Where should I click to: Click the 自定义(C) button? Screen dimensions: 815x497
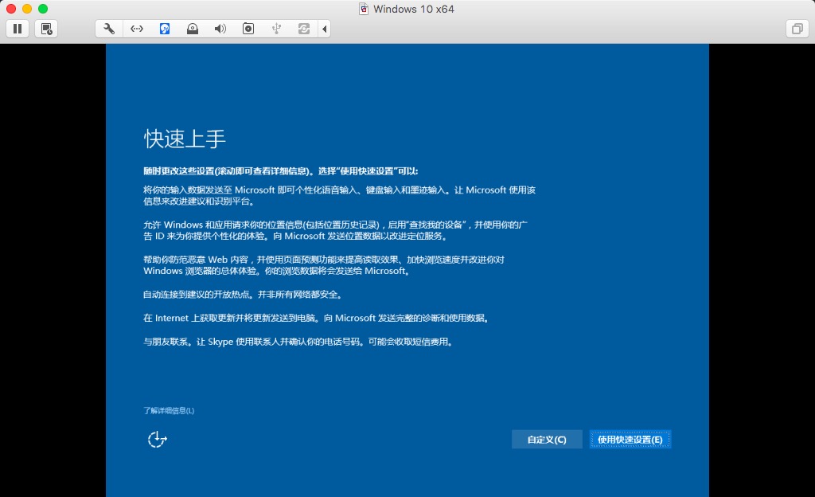(x=547, y=440)
